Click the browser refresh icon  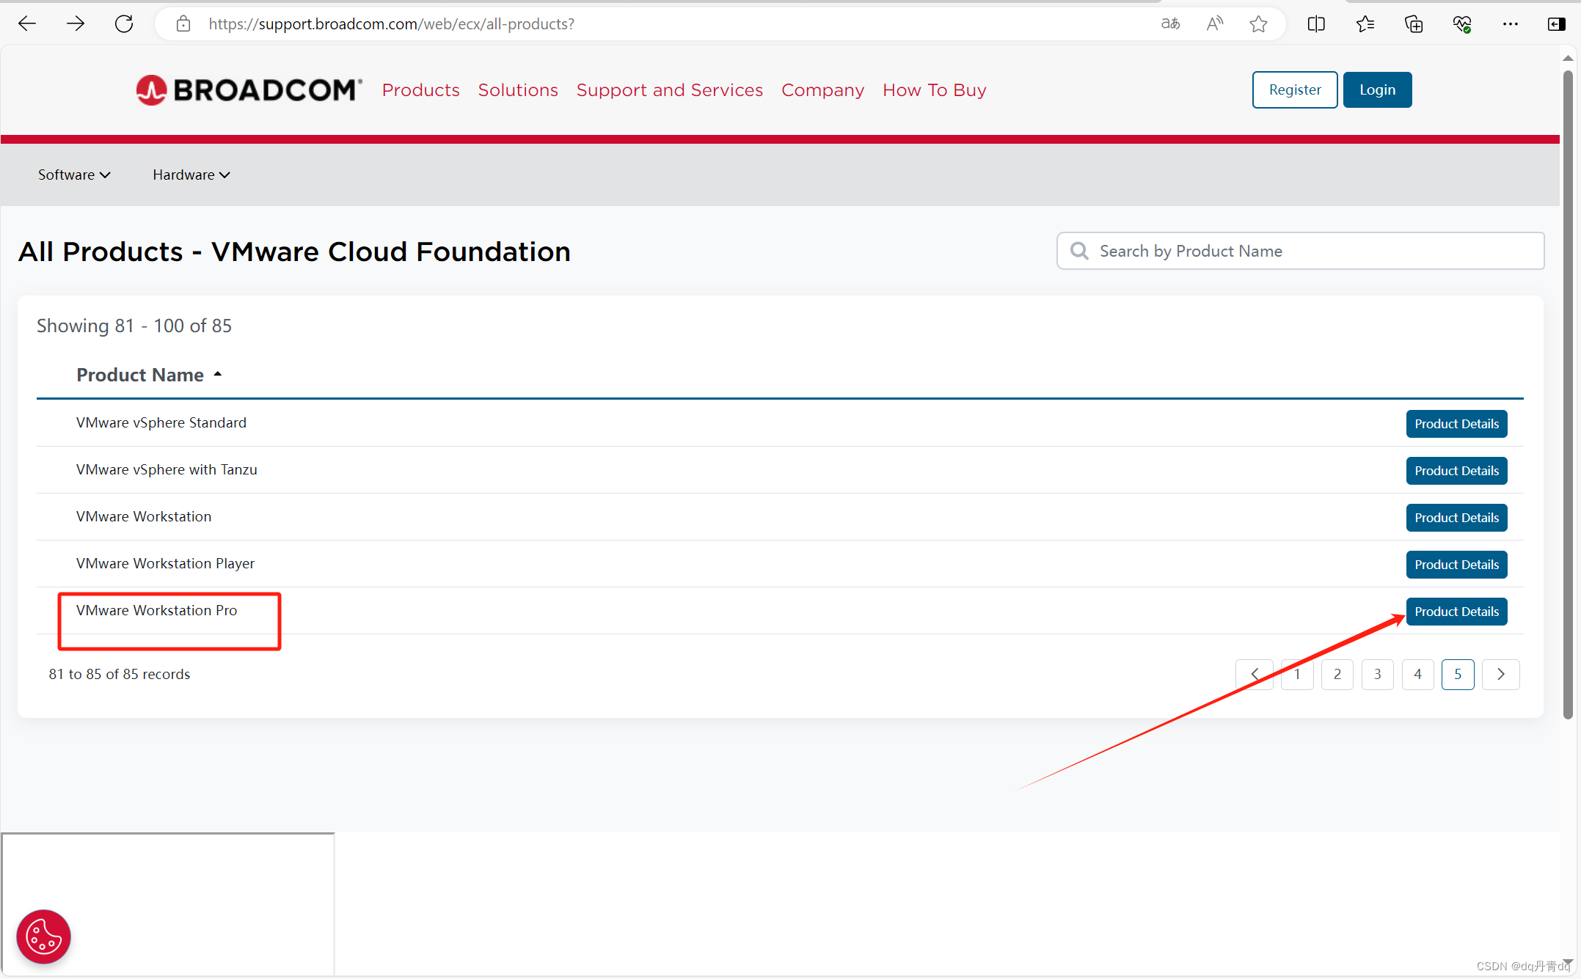124,24
